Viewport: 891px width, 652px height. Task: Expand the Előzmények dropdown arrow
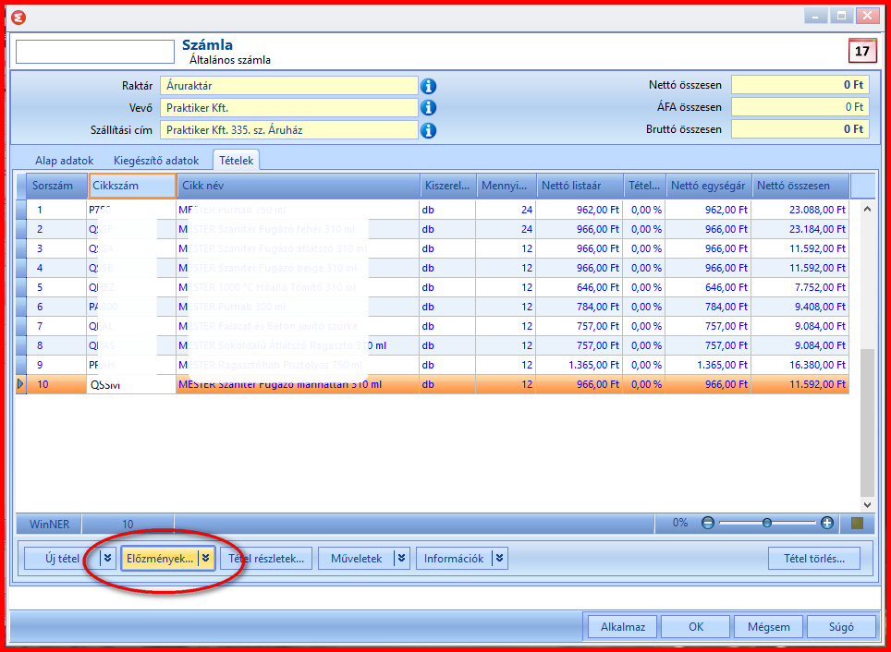[x=206, y=559]
